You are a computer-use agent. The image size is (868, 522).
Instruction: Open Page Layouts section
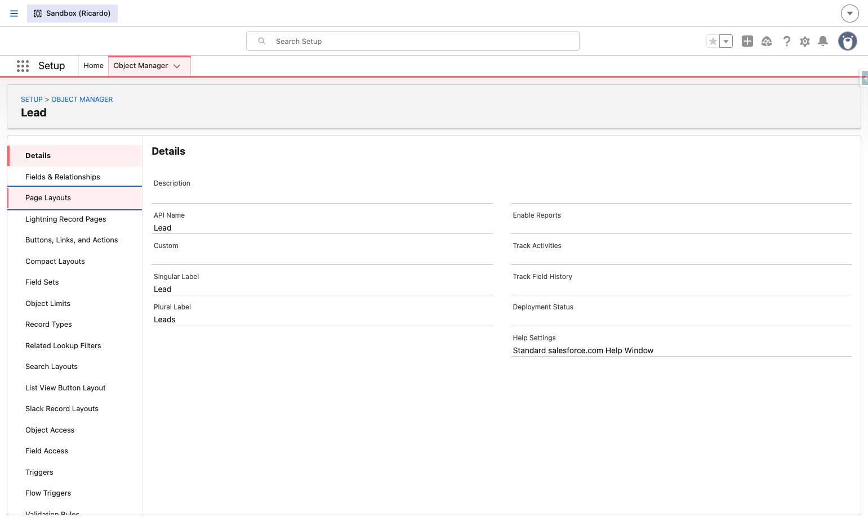(75, 198)
